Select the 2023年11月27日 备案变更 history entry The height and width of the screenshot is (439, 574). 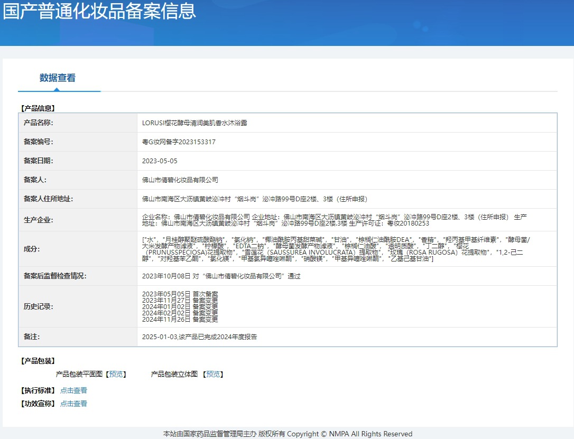pyautogui.click(x=180, y=301)
